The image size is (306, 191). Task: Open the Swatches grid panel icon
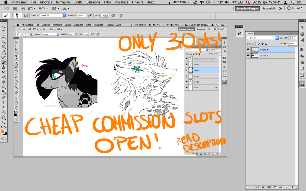[302, 50]
